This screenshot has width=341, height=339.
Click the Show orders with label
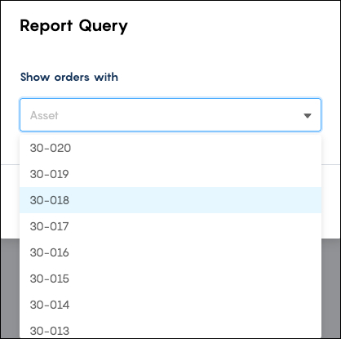pyautogui.click(x=69, y=77)
